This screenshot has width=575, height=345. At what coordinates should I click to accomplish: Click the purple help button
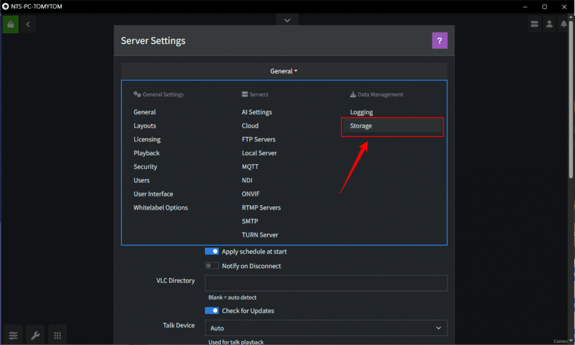point(440,40)
